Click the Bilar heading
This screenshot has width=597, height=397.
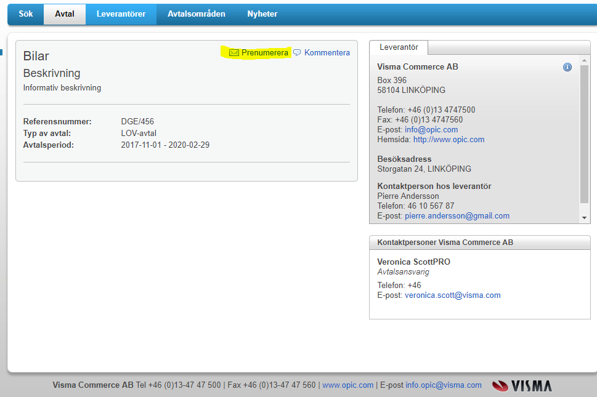(36, 56)
